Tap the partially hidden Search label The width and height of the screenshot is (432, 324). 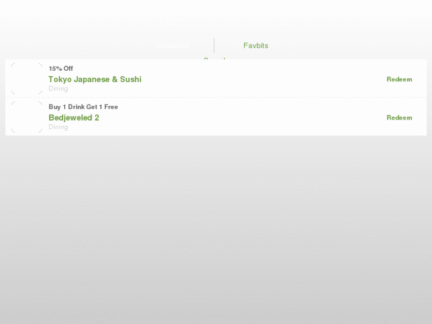(x=215, y=59)
